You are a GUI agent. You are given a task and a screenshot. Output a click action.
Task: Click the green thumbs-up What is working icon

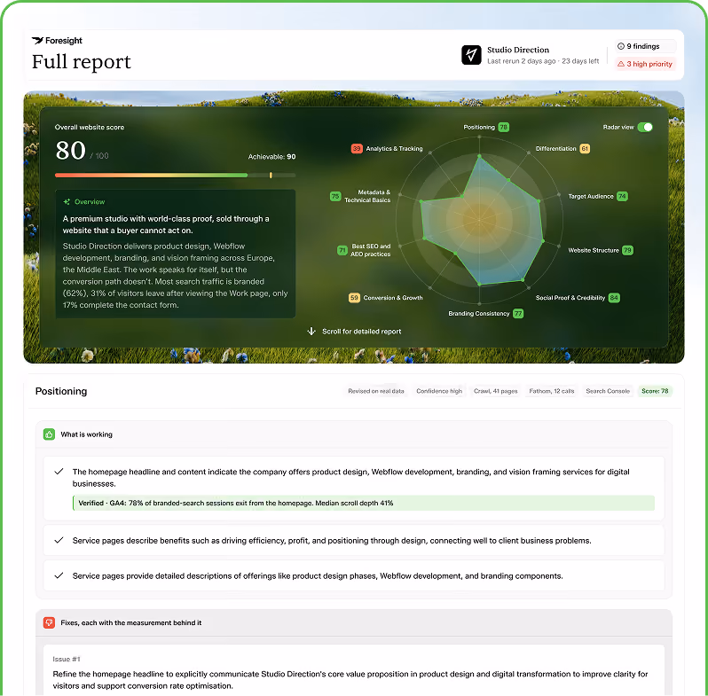click(x=49, y=434)
